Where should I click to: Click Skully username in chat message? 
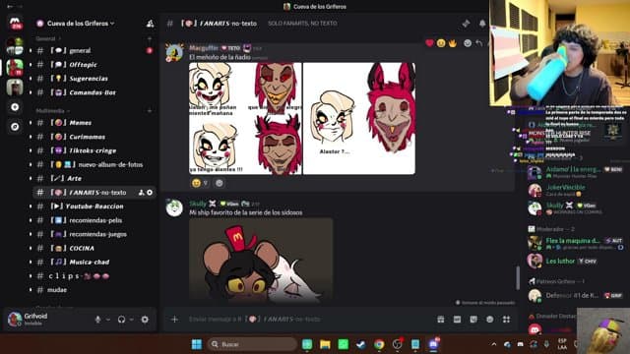click(198, 204)
